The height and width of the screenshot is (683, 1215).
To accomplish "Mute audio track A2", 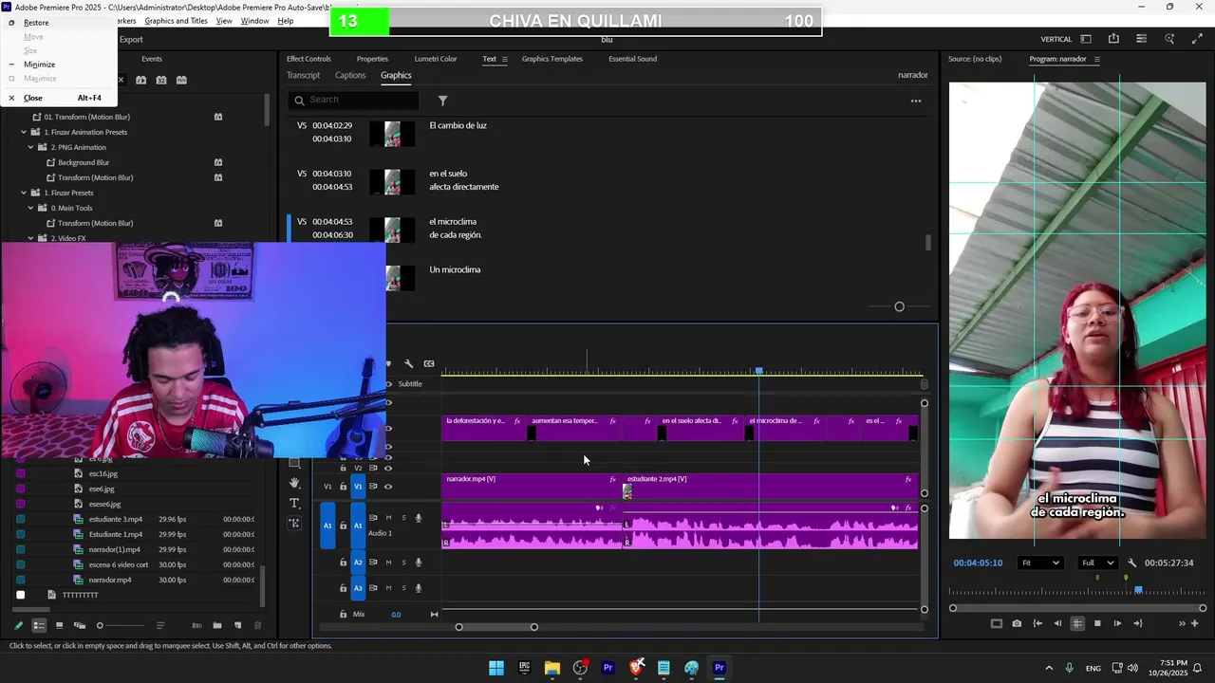I will click(x=388, y=563).
